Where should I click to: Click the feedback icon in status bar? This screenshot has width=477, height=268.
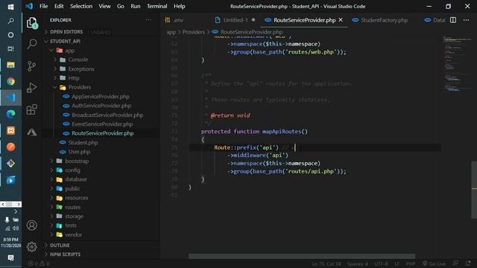click(455, 264)
